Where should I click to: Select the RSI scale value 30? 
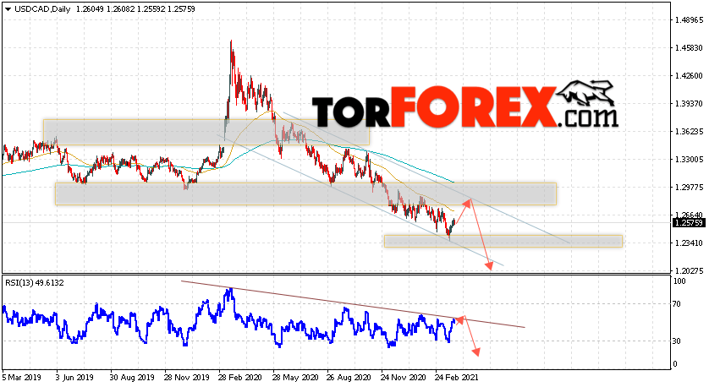pos(677,341)
